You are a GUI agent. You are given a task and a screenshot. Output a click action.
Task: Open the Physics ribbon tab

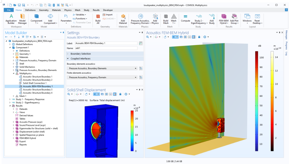point(68,10)
